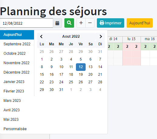This screenshot has width=157, height=139.
Task: Pick highlighted day 12 in calendar
Action: coord(81,67)
